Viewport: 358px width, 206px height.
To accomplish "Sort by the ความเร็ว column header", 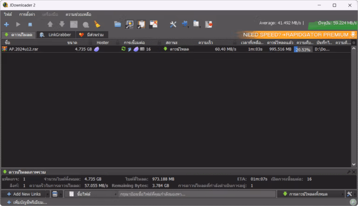I will (206, 43).
